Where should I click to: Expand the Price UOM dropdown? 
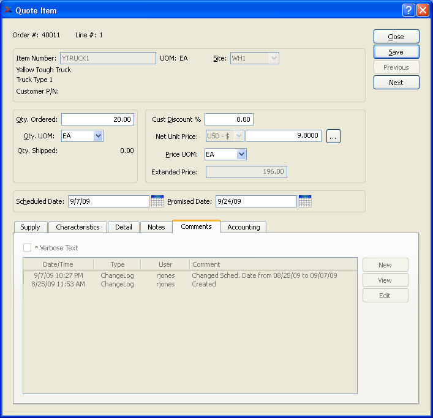tap(241, 154)
